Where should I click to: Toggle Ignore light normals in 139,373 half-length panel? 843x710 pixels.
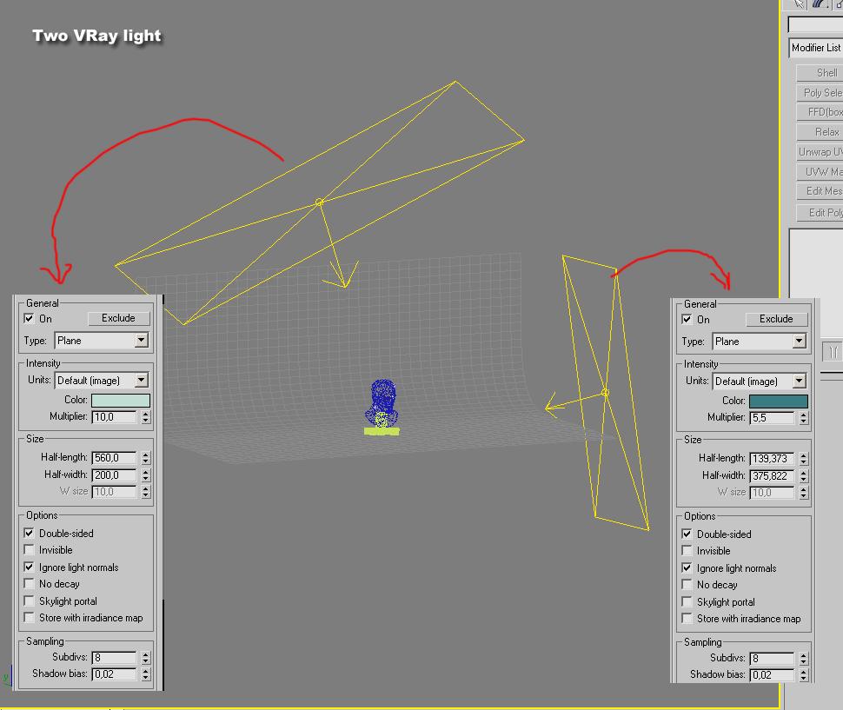(687, 568)
